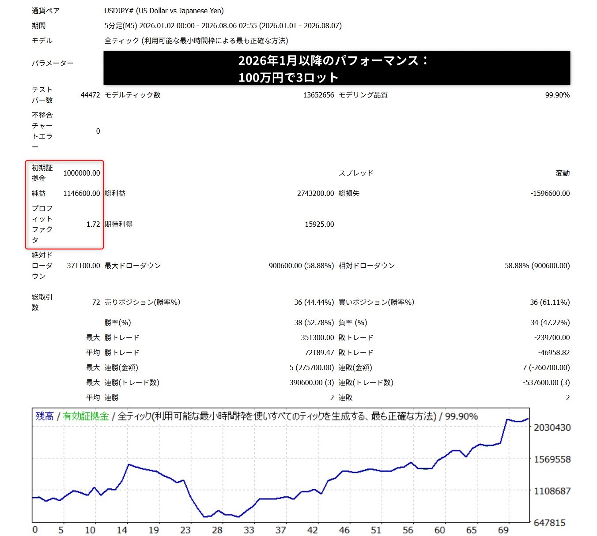Image resolution: width=597 pixels, height=536 pixels.
Task: Click the win rate value 38 (52.78%)
Action: [314, 322]
